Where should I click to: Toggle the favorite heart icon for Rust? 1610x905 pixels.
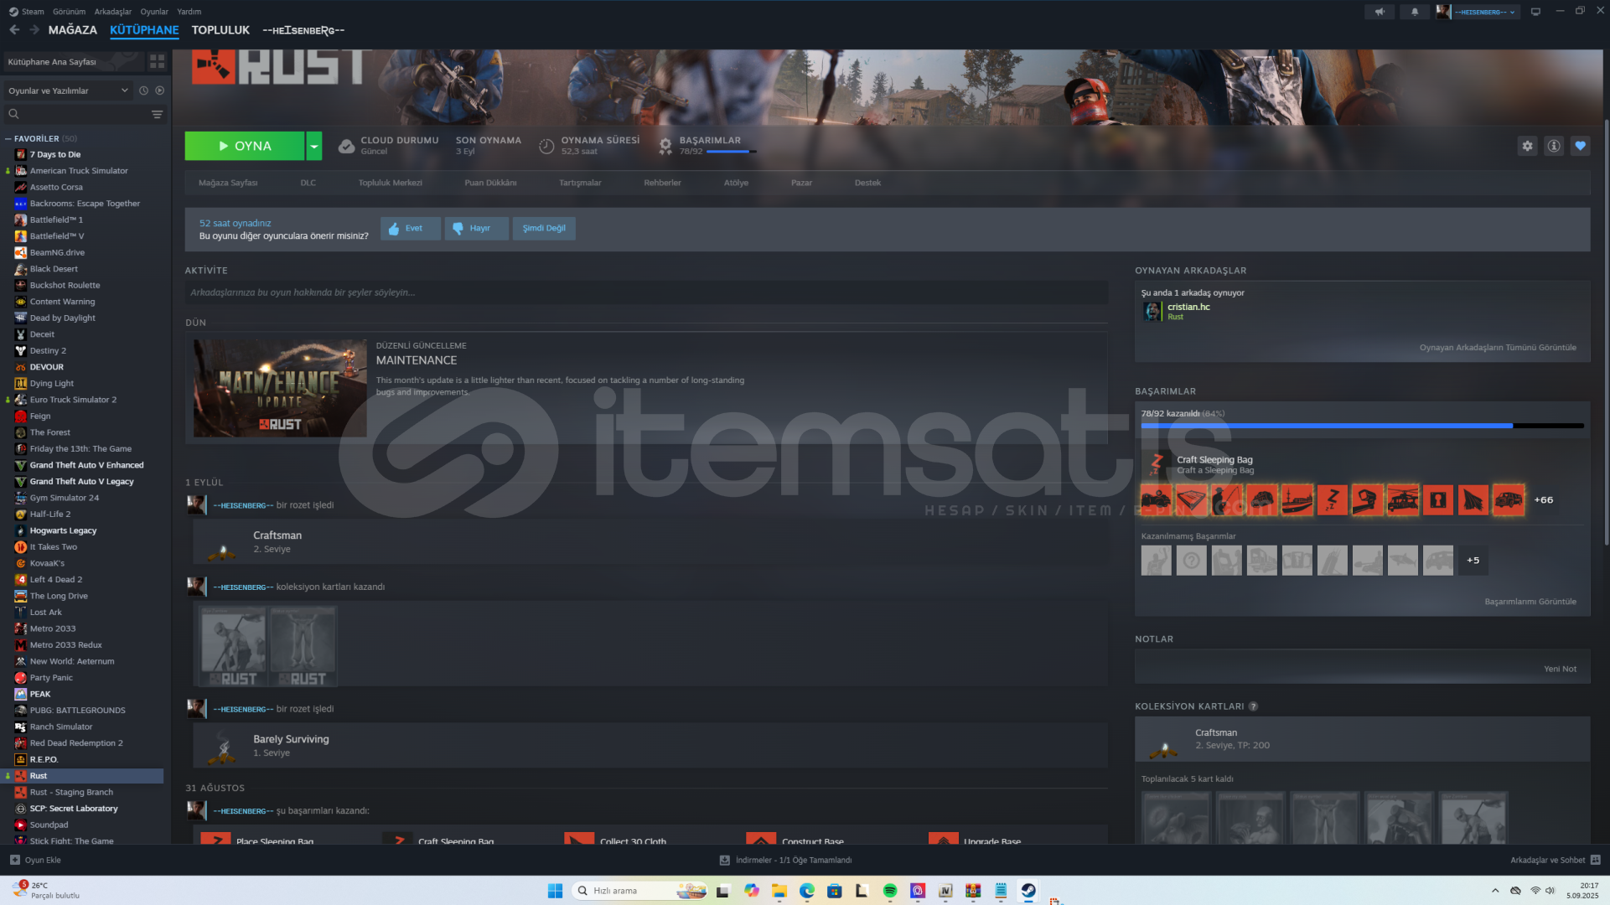(x=1580, y=146)
